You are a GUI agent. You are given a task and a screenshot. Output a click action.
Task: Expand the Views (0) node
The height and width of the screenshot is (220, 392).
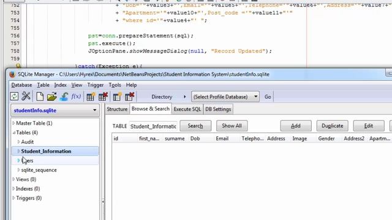[13, 179]
